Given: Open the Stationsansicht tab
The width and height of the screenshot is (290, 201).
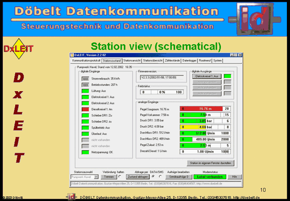Looking at the screenshot, I should pos(132,60).
